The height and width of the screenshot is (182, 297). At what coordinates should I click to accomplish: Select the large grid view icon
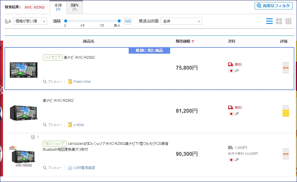(279, 21)
